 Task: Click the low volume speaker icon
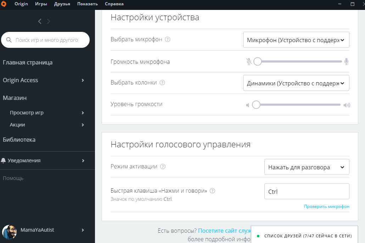248,105
